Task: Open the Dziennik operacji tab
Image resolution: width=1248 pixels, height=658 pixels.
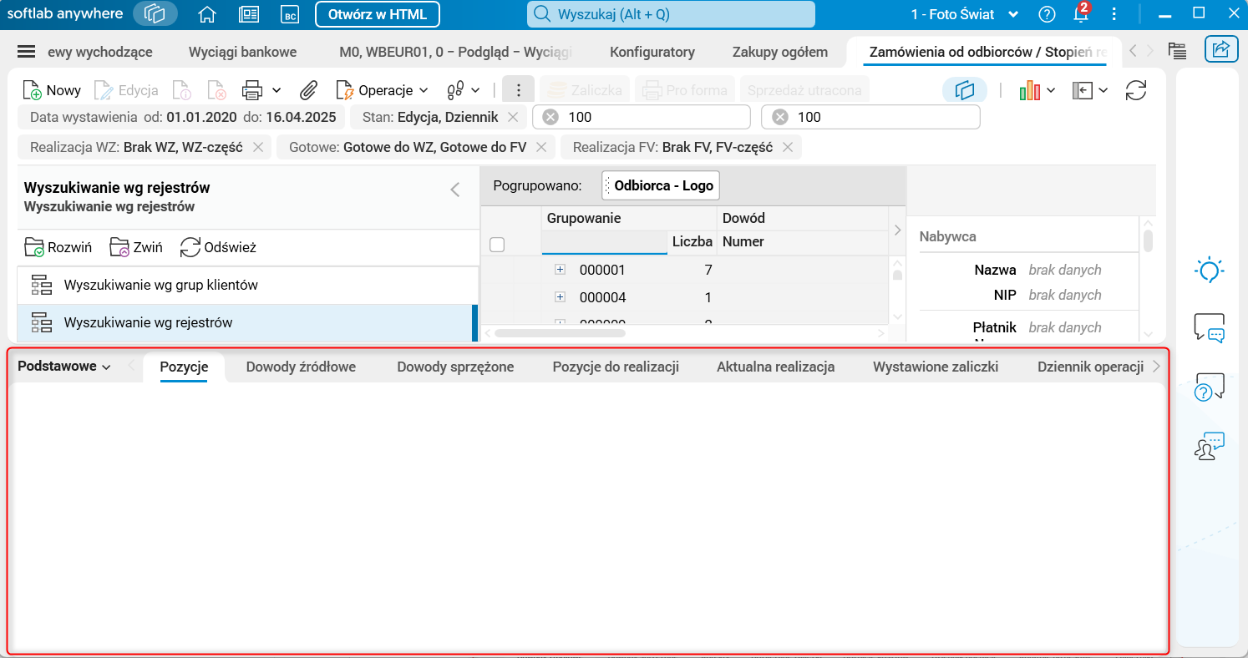Action: [x=1090, y=367]
